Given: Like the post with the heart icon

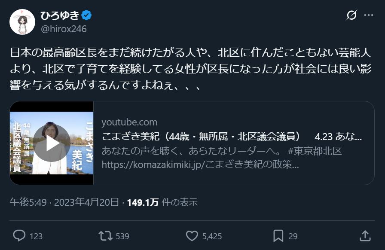Looking at the screenshot, I should [x=192, y=236].
